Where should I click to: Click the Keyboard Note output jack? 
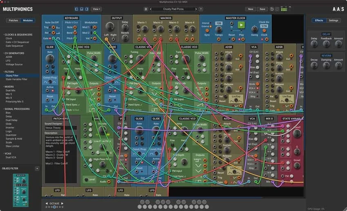[x=75, y=27]
